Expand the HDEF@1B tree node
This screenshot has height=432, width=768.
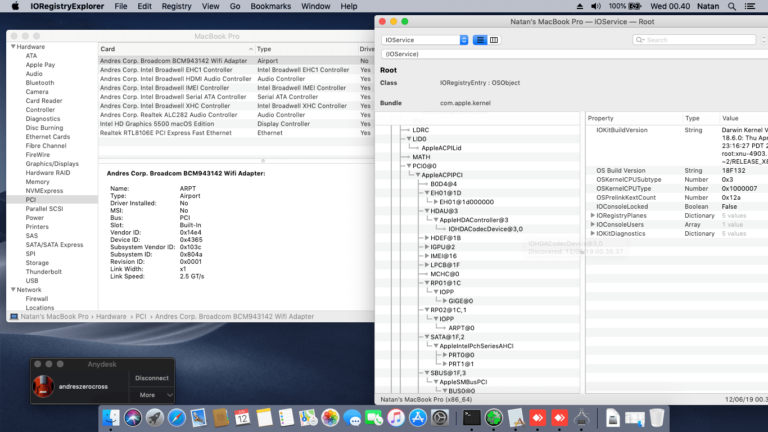tap(427, 238)
